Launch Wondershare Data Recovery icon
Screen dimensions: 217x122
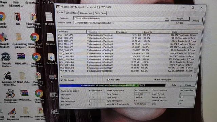[10, 94]
